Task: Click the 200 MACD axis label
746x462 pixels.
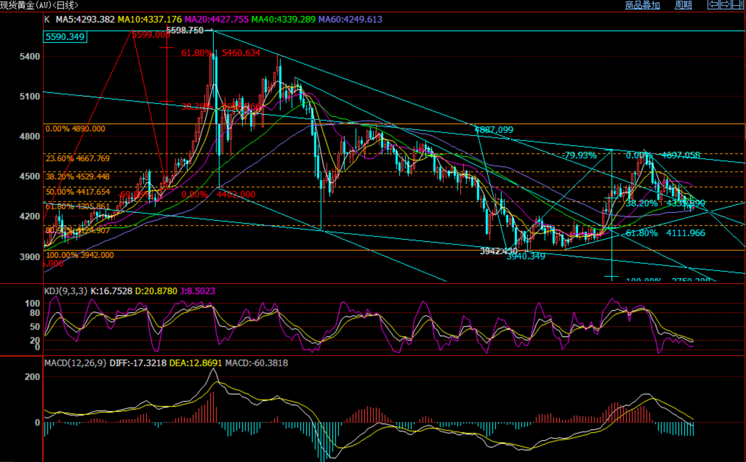Action: tap(32, 377)
